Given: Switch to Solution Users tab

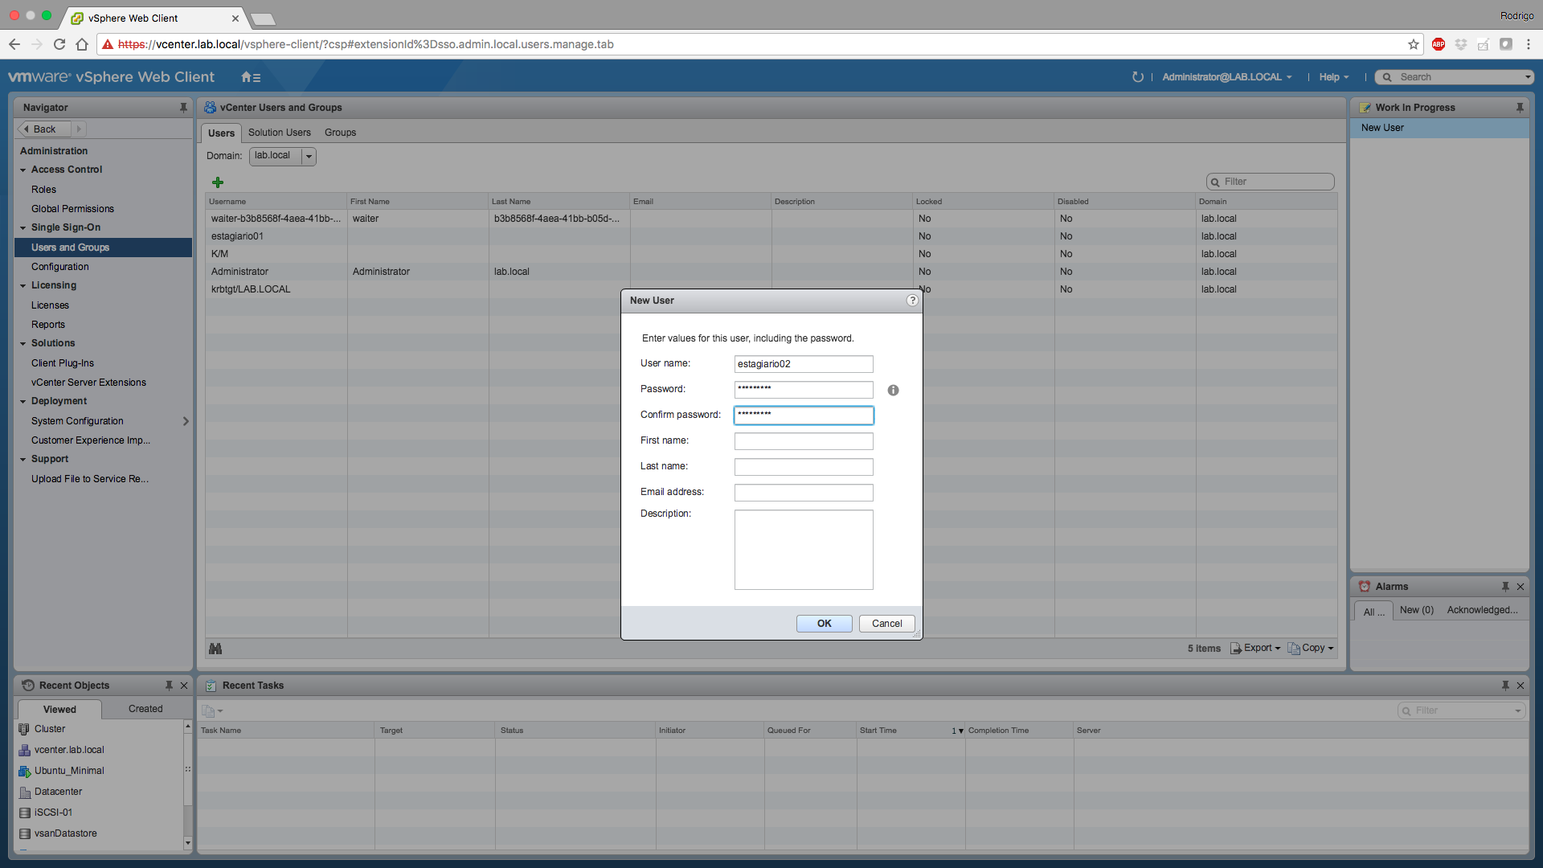Looking at the screenshot, I should pyautogui.click(x=279, y=133).
